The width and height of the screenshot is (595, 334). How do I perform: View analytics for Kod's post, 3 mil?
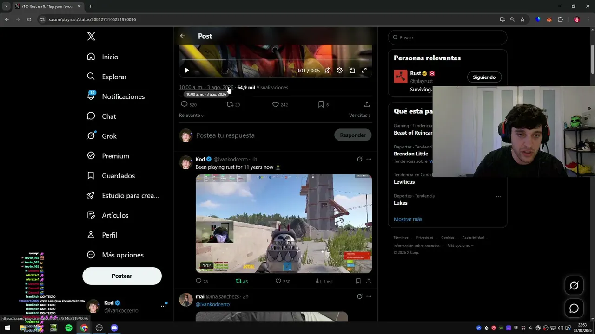pos(324,281)
